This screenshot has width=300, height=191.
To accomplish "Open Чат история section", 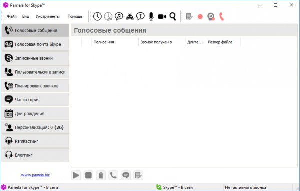I will pyautogui.click(x=35, y=100).
